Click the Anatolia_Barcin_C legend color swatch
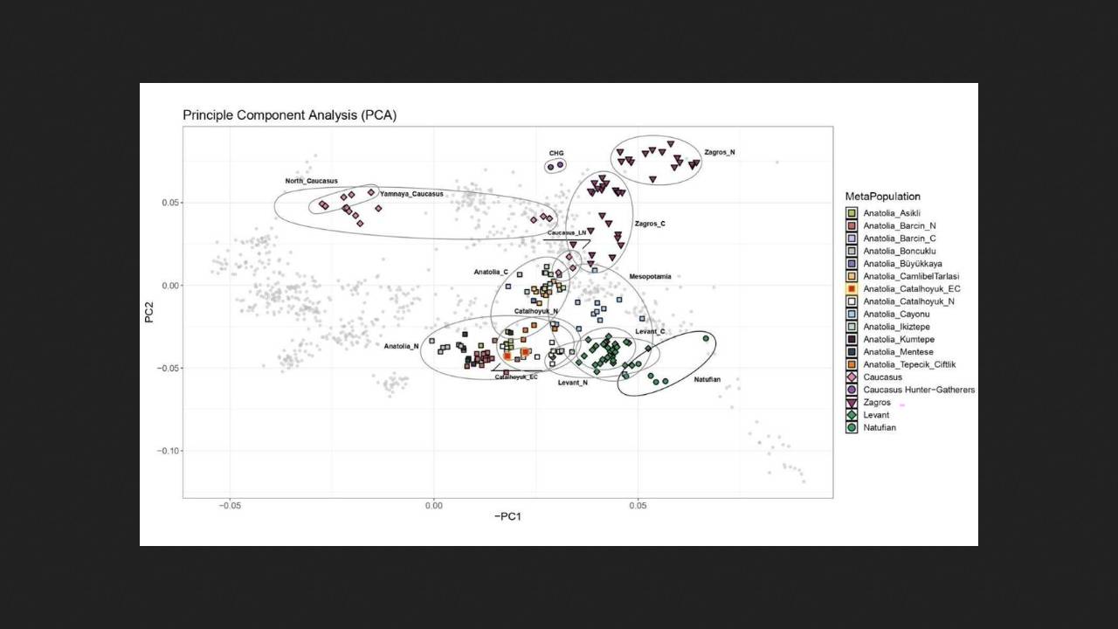Viewport: 1118px width, 629px height. (x=852, y=238)
